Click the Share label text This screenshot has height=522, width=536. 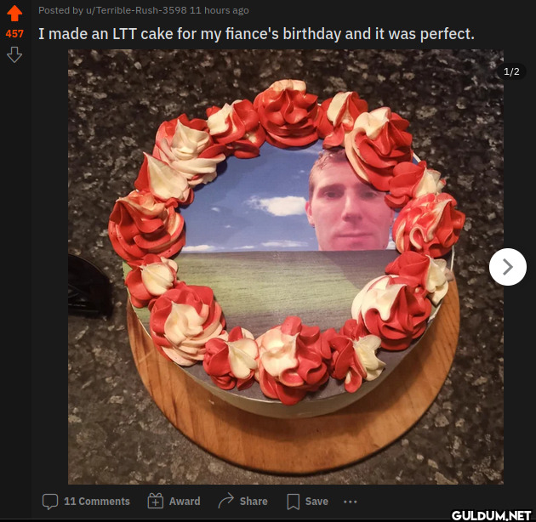[x=254, y=501]
